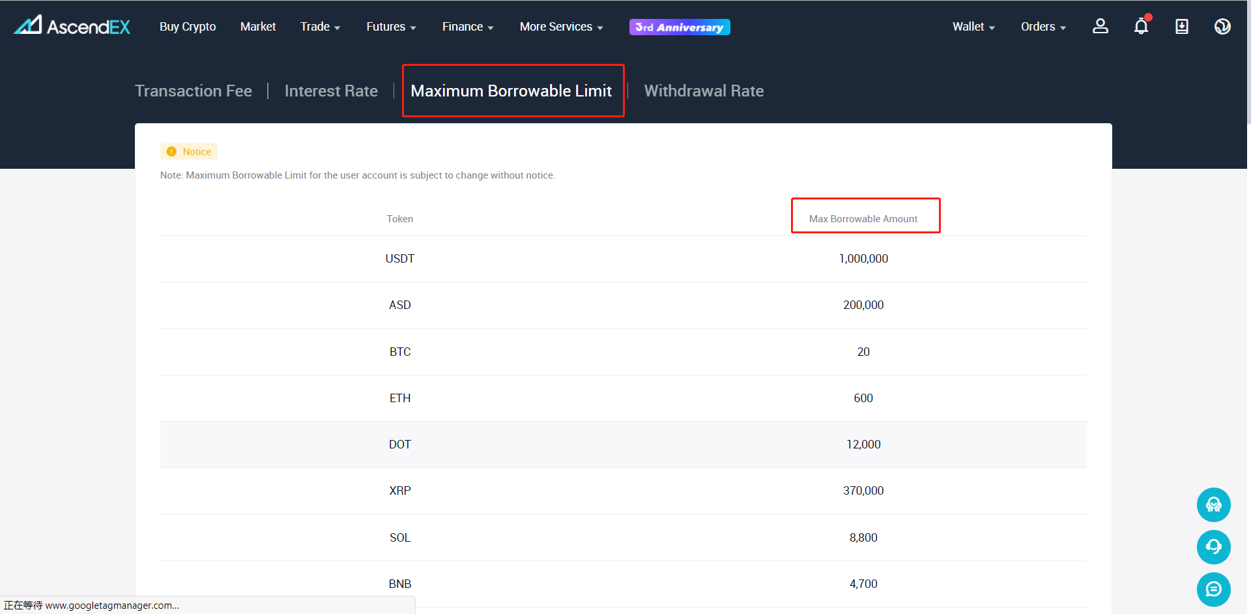1251x614 pixels.
Task: Expand the Trade dropdown menu
Action: [320, 27]
